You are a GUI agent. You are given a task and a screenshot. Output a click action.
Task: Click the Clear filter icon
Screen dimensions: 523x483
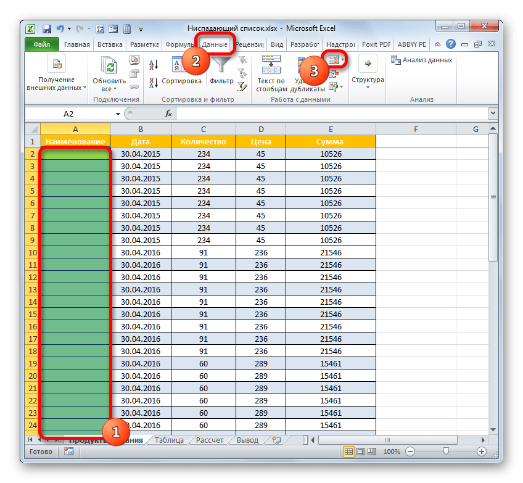point(242,60)
